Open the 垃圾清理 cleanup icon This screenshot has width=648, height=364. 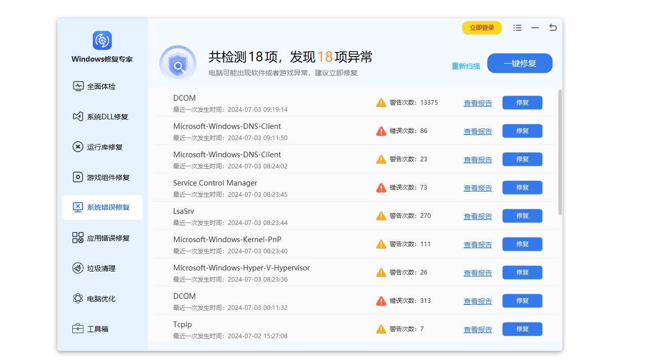(x=78, y=268)
